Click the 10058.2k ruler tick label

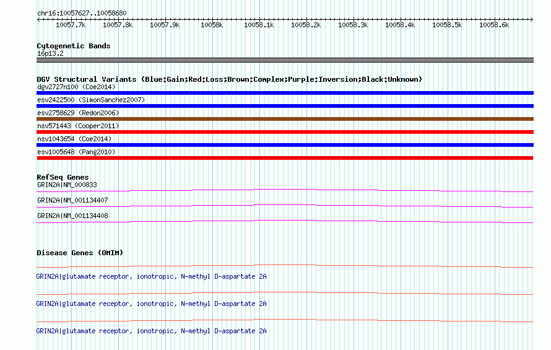306,25
